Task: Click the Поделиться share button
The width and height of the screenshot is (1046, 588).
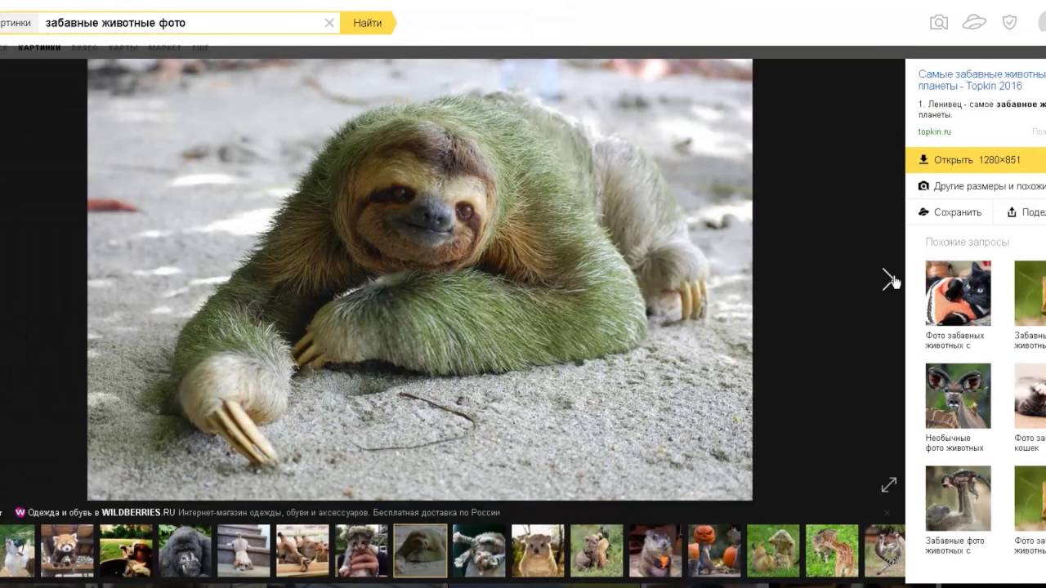Action: [x=1026, y=212]
